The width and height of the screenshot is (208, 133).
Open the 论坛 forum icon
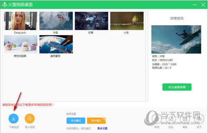pyautogui.click(x=171, y=118)
